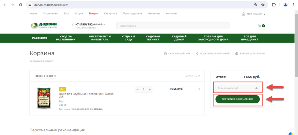Click the Дарвин logo
Viewport: 298px width, 135px height.
pos(44,25)
